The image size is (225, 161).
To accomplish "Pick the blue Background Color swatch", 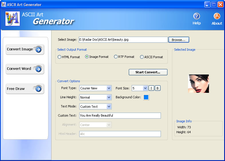I will tap(146, 97).
